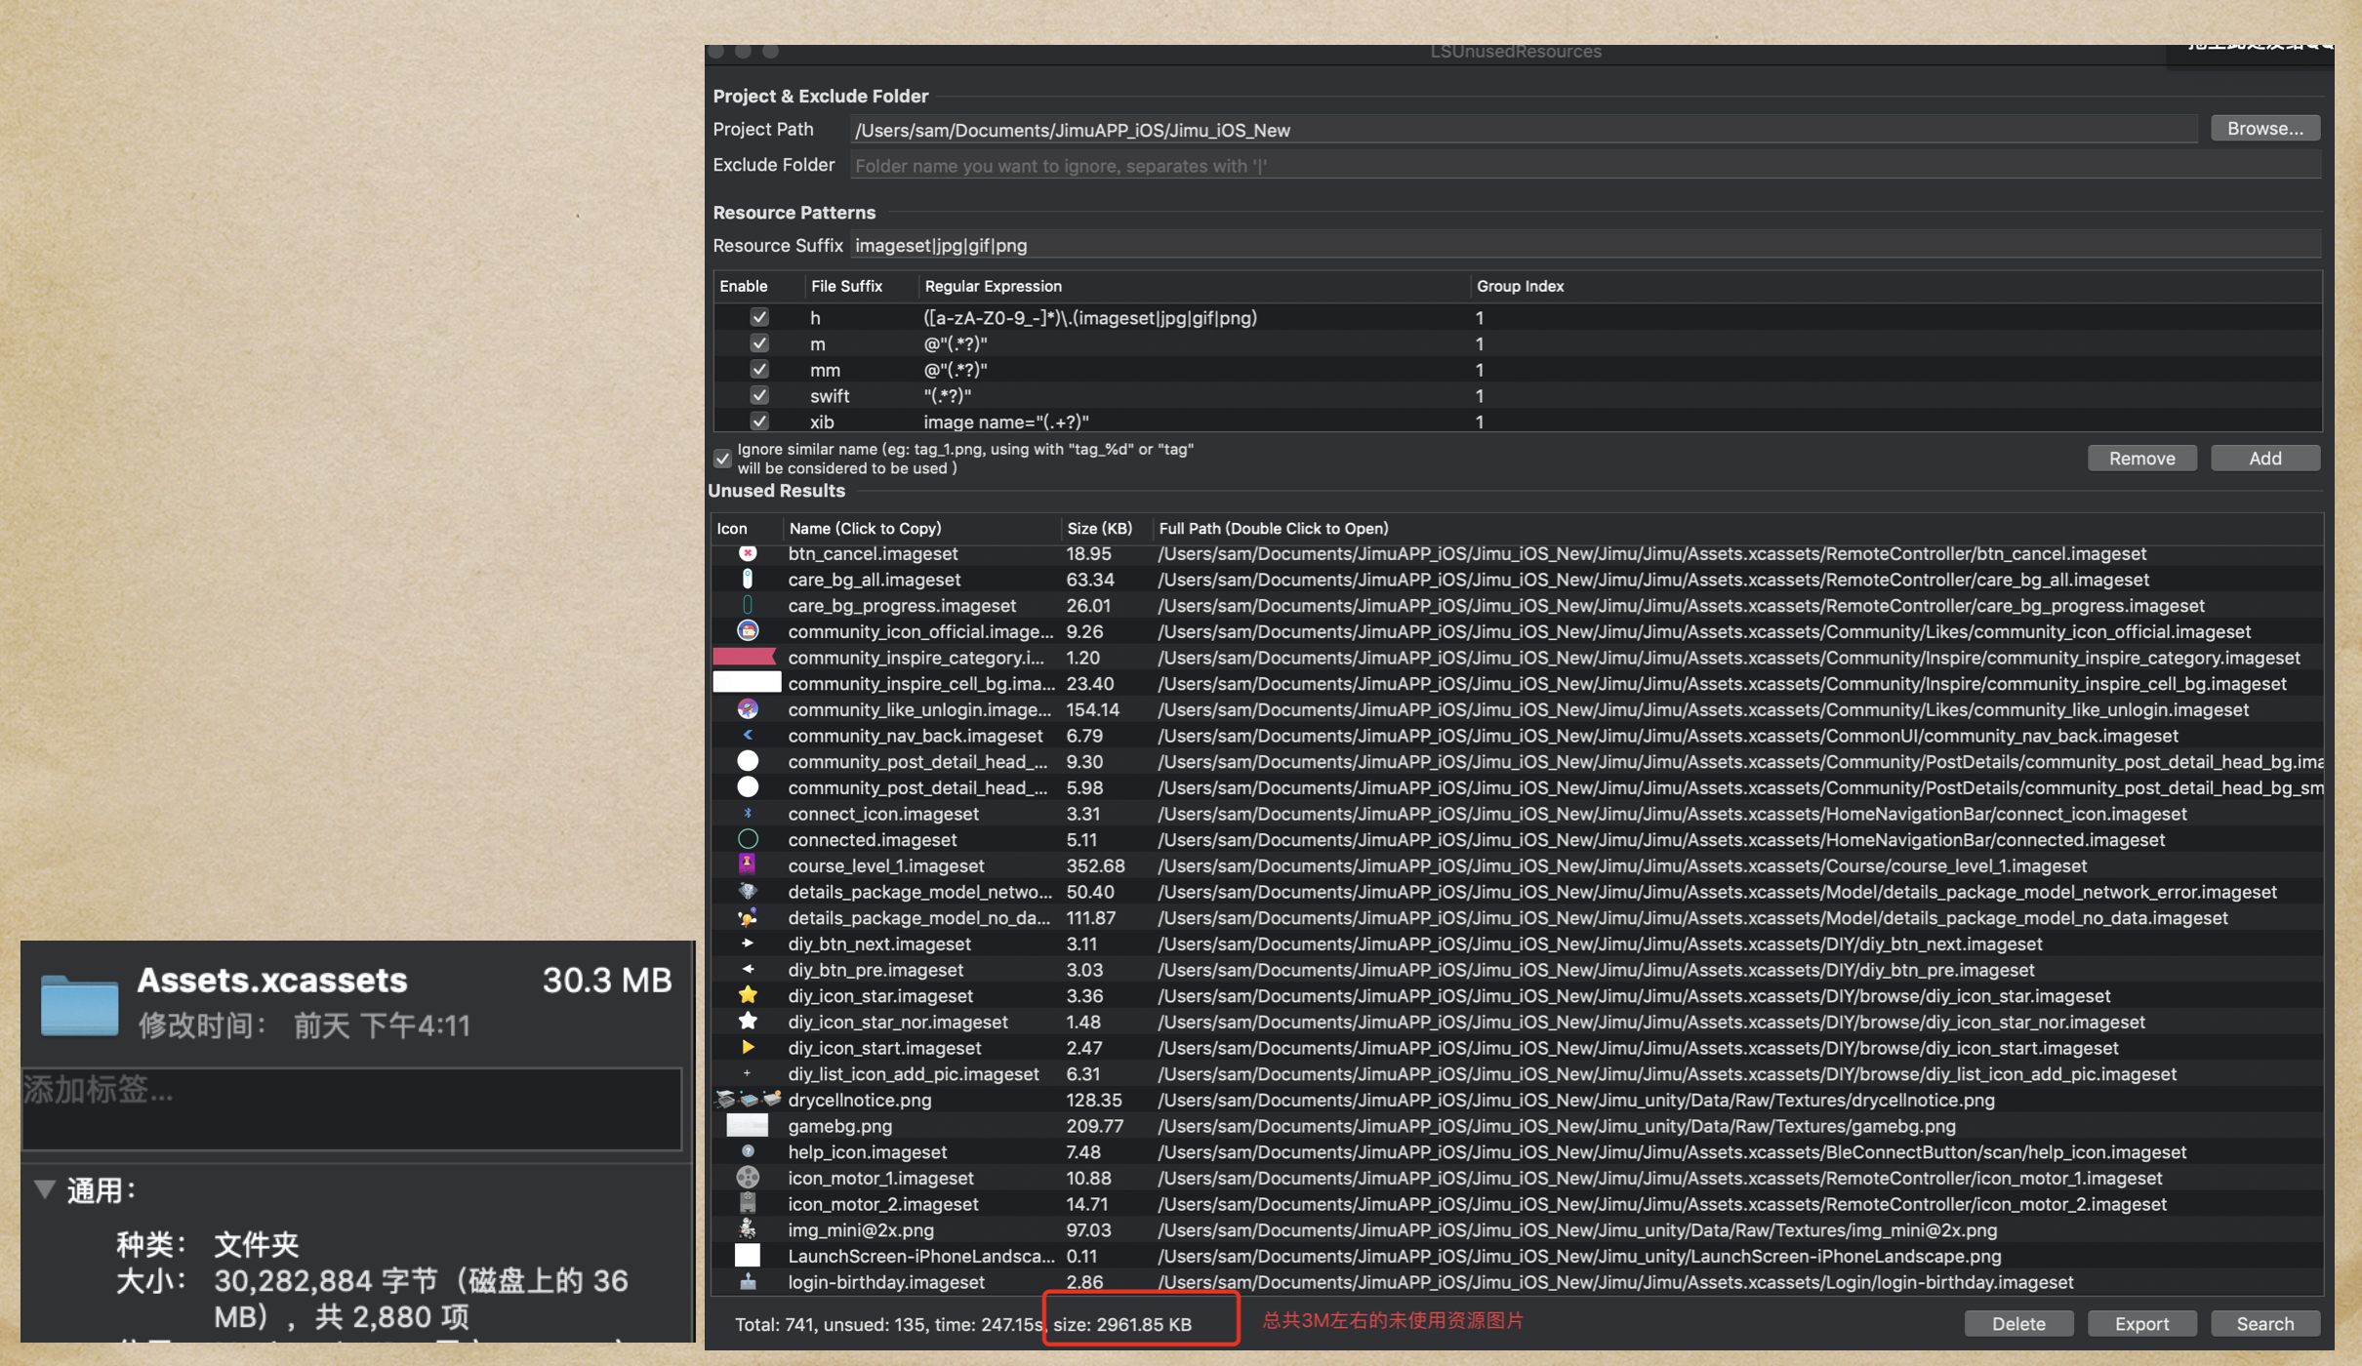2362x1366 pixels.
Task: Click the Delete button
Action: 2017,1324
